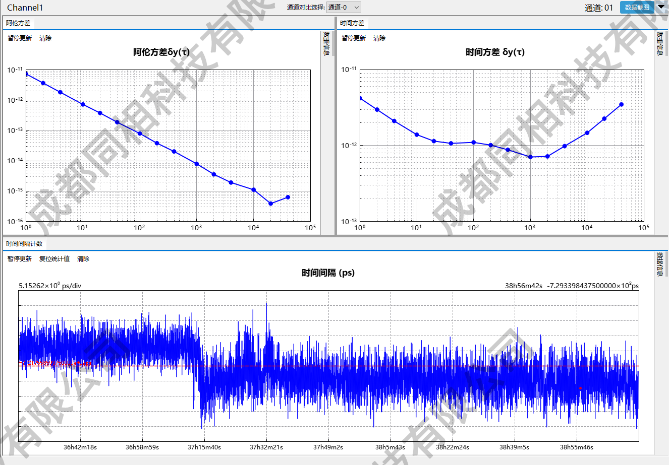Expand 数据信息 side panel of time variance
This screenshot has width=669, height=465.
(x=659, y=43)
